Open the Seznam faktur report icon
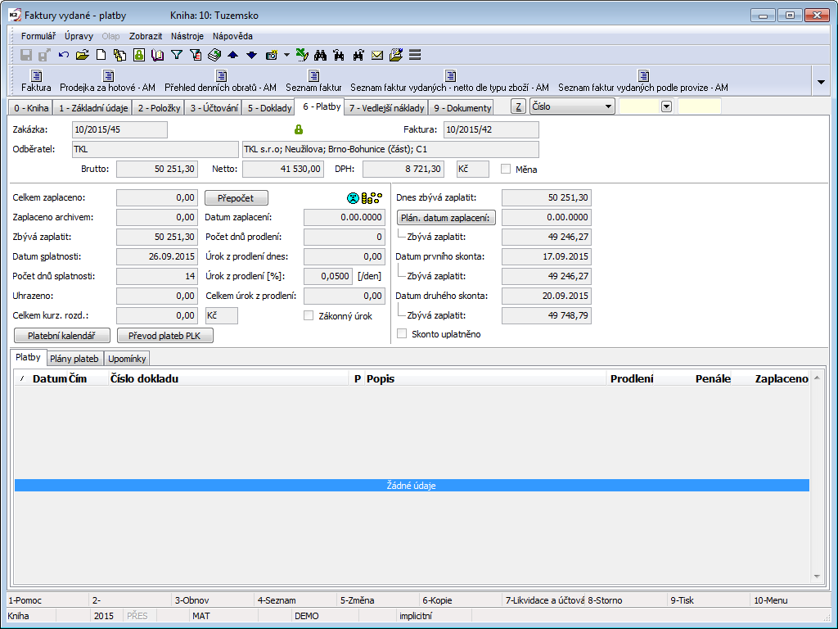Viewport: 838px width, 629px height. pyautogui.click(x=313, y=76)
